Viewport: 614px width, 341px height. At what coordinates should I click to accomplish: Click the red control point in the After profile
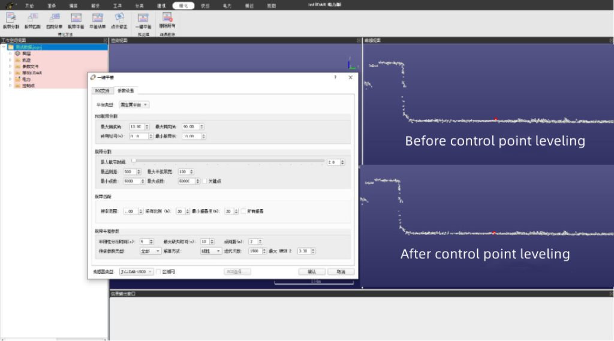coord(494,233)
